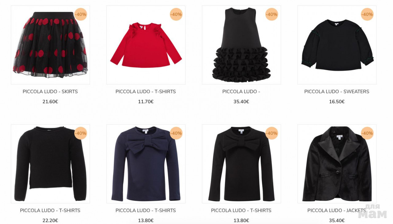The width and height of the screenshot is (393, 224).
Task: Click the 35.40€ price under the ruffled dress
Action: (241, 102)
